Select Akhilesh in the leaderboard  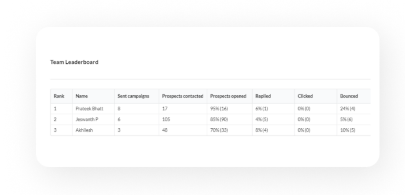coord(84,130)
